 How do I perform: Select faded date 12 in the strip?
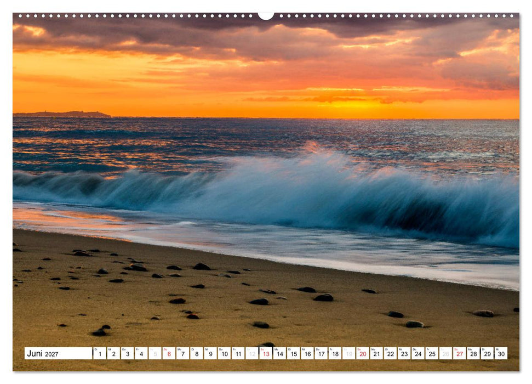(x=252, y=353)
